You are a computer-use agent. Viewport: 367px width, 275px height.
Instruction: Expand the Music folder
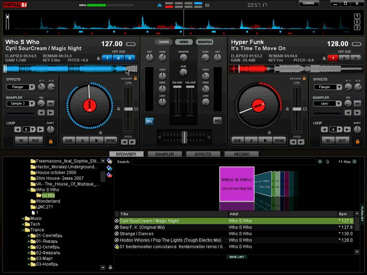point(23,218)
